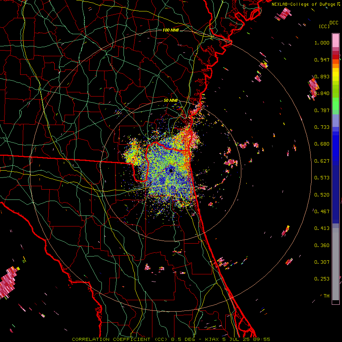
Task: Select the 0.733 scale value
Action: (x=322, y=127)
